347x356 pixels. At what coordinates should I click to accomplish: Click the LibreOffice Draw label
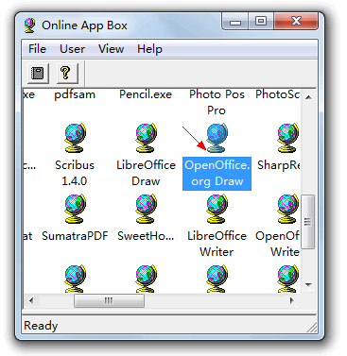pos(146,173)
